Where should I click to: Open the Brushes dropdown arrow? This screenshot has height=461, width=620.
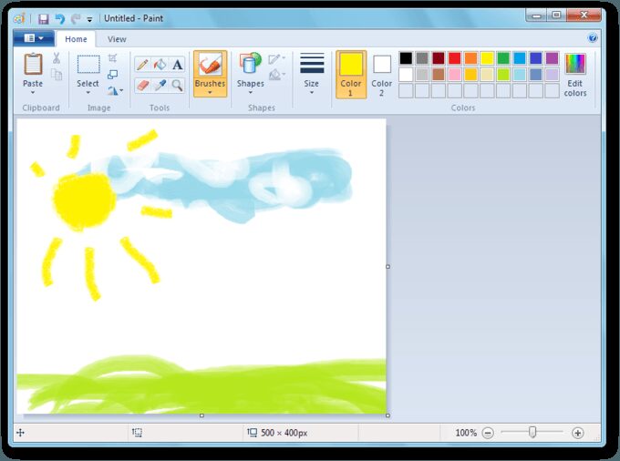pos(210,92)
